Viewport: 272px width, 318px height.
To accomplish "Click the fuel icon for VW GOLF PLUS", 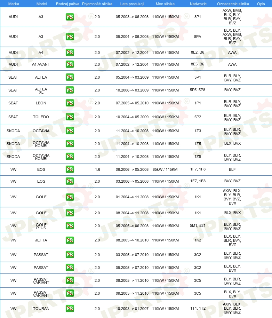I will [x=70, y=226].
